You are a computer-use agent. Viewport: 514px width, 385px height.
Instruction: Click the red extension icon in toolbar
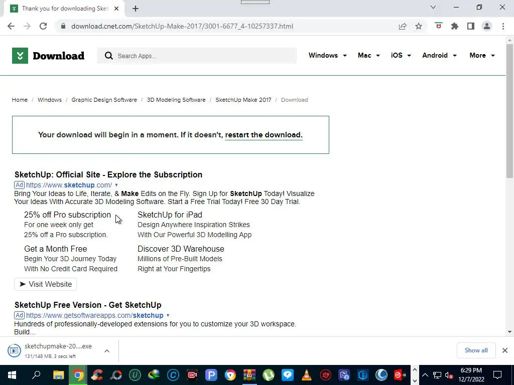[439, 26]
